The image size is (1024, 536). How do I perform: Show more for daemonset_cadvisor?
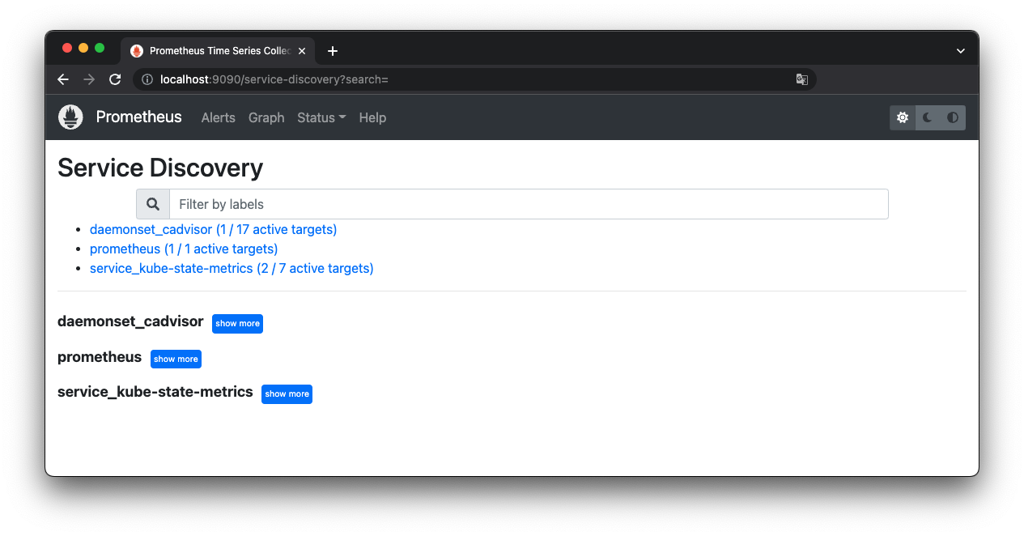point(237,323)
